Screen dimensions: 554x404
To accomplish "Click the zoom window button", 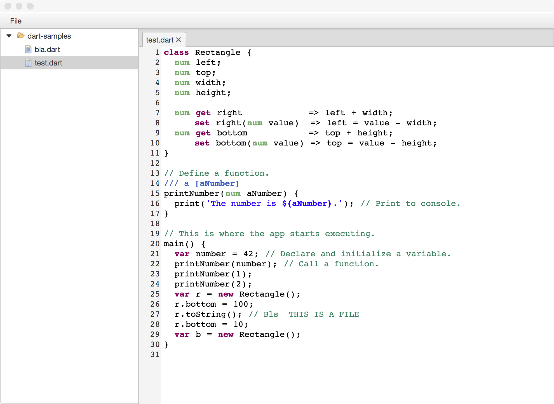I will point(30,6).
